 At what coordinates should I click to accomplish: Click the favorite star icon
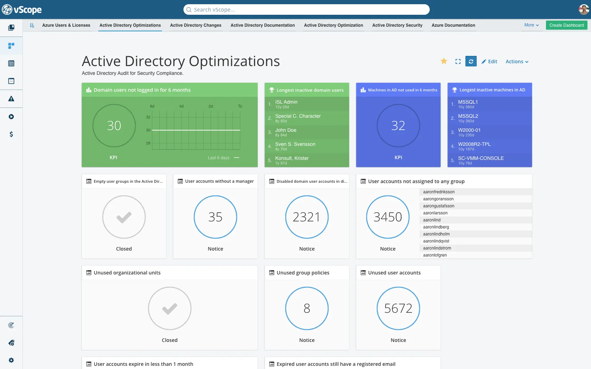point(444,61)
